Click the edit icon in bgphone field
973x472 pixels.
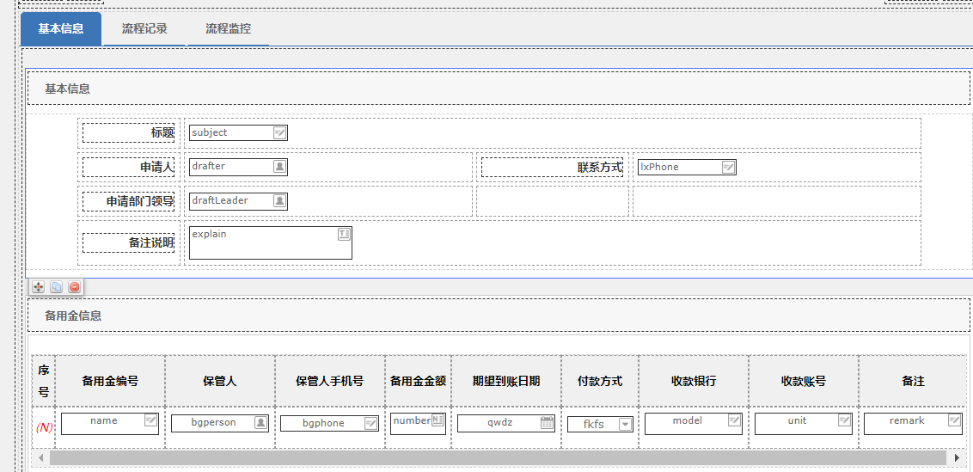click(x=370, y=423)
